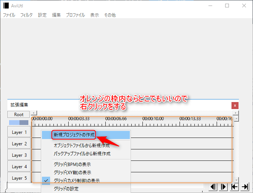
Task: Open the 編集 menu
Action: click(x=56, y=15)
